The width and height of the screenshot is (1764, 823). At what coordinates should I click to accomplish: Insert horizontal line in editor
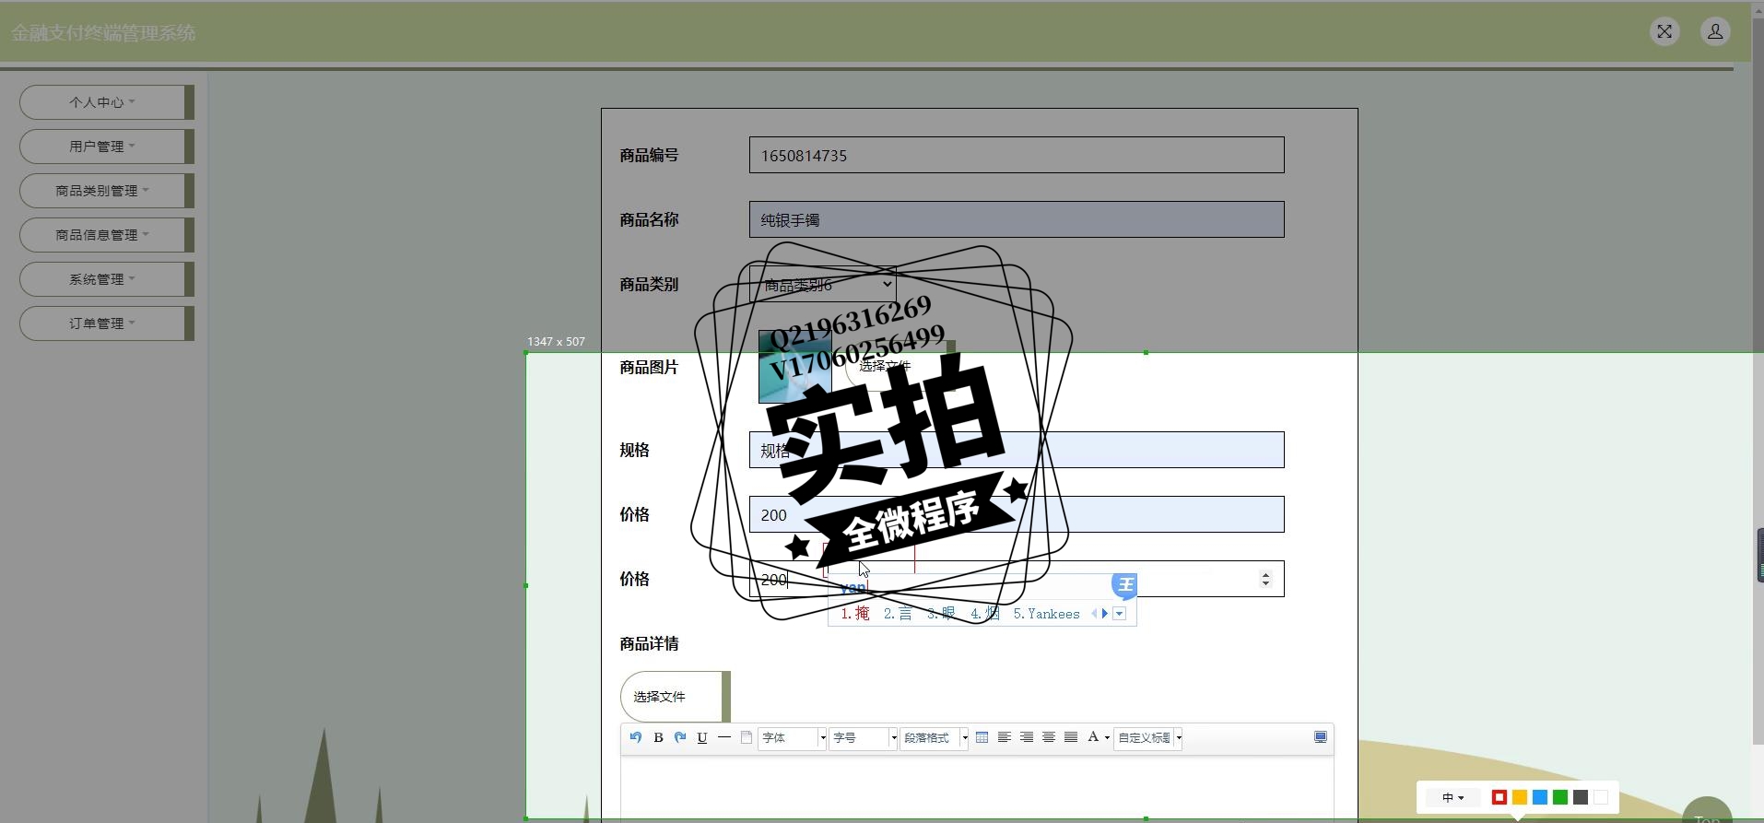click(724, 737)
